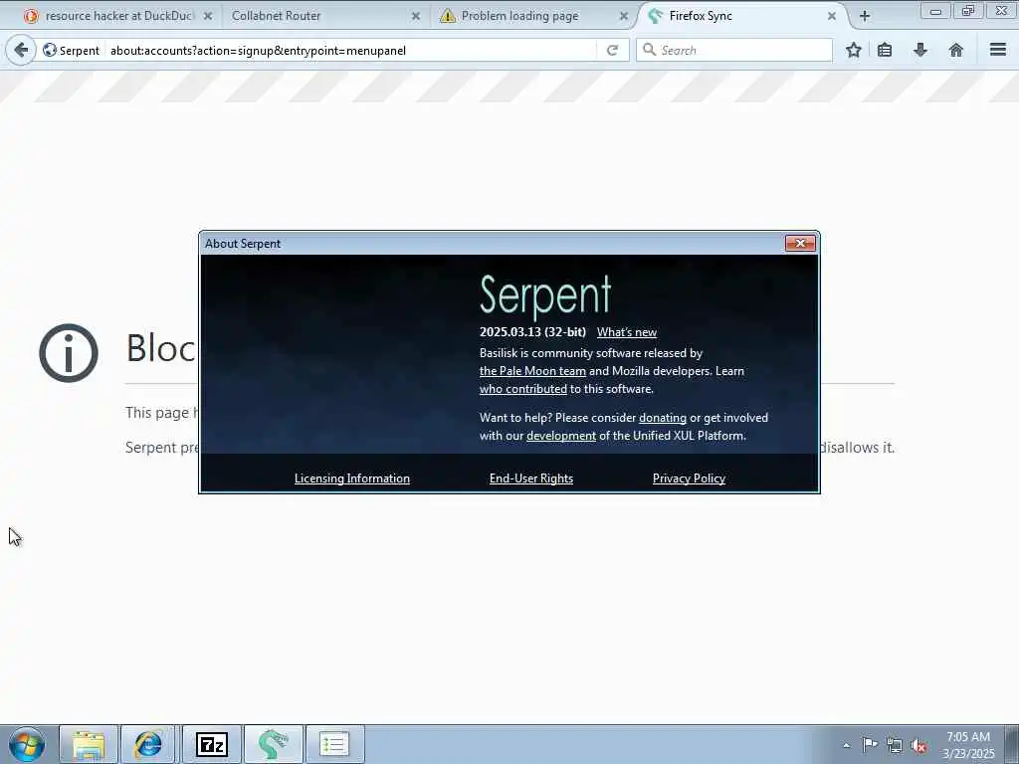Show bookmarks list icon in toolbar

tap(885, 50)
